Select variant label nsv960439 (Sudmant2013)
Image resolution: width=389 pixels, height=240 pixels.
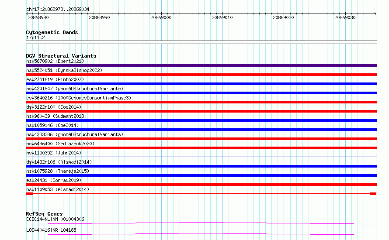coord(56,116)
